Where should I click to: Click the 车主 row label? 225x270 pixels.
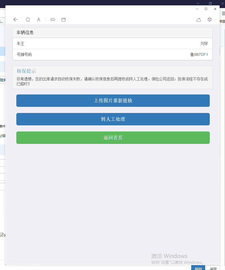(20, 43)
